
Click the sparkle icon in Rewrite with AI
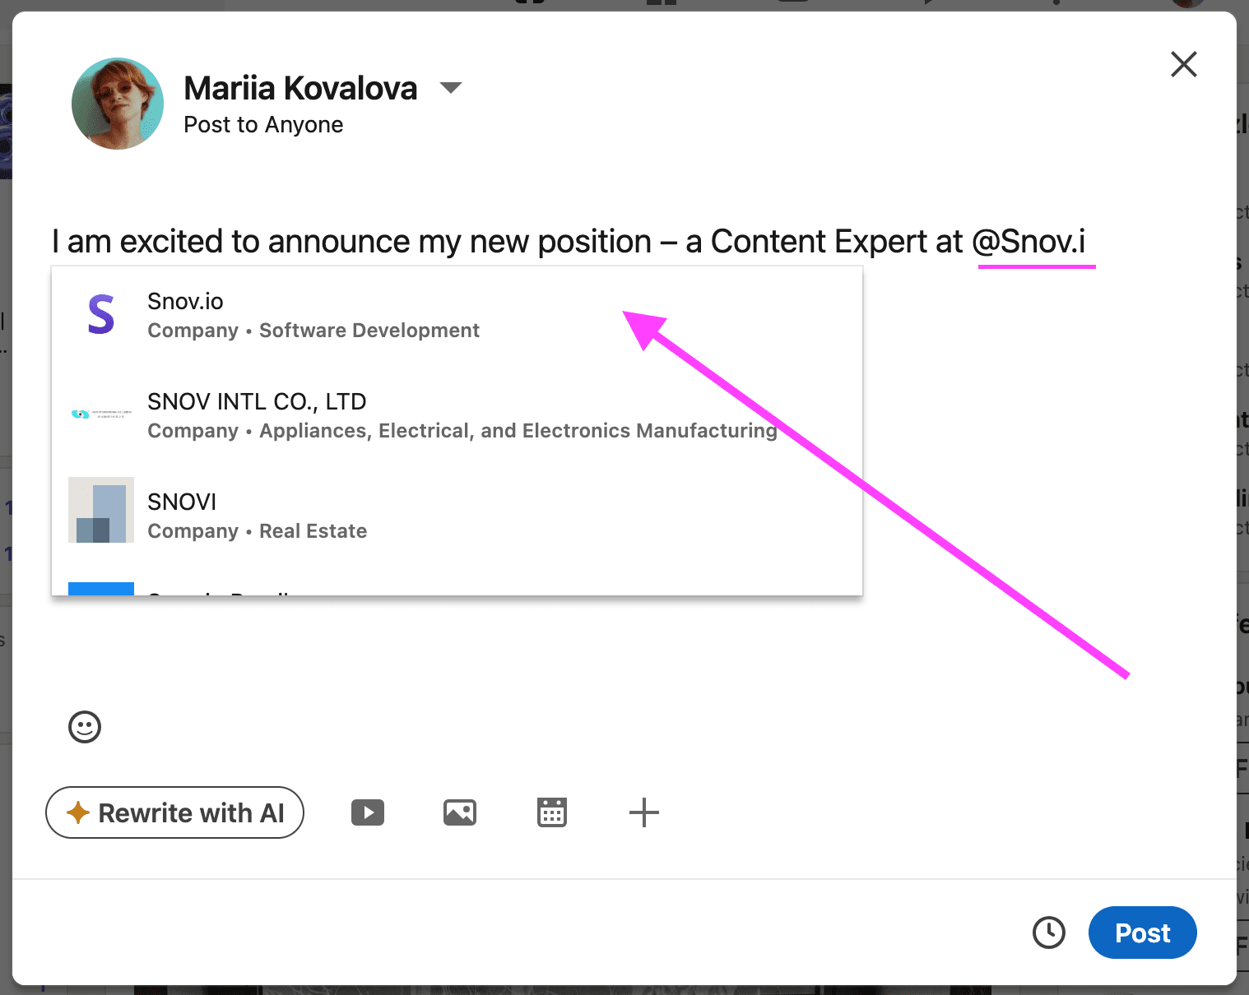(x=78, y=812)
